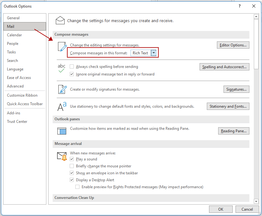Uncheck Play a sound
262x216 pixels.
point(72,159)
